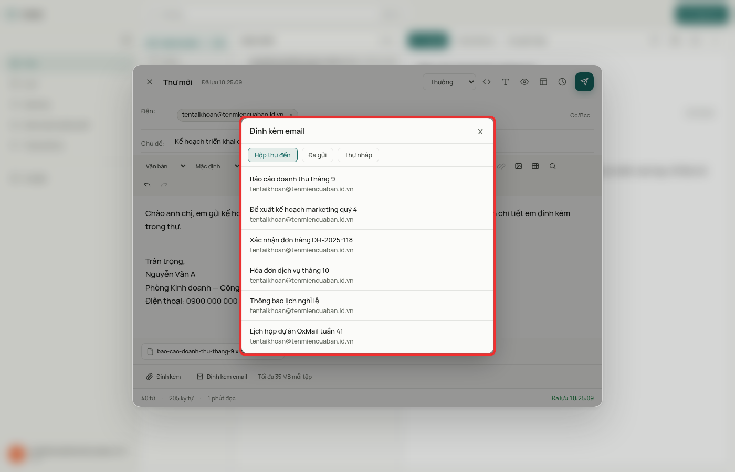Open the schedule send clock icon
The image size is (735, 472).
(562, 82)
